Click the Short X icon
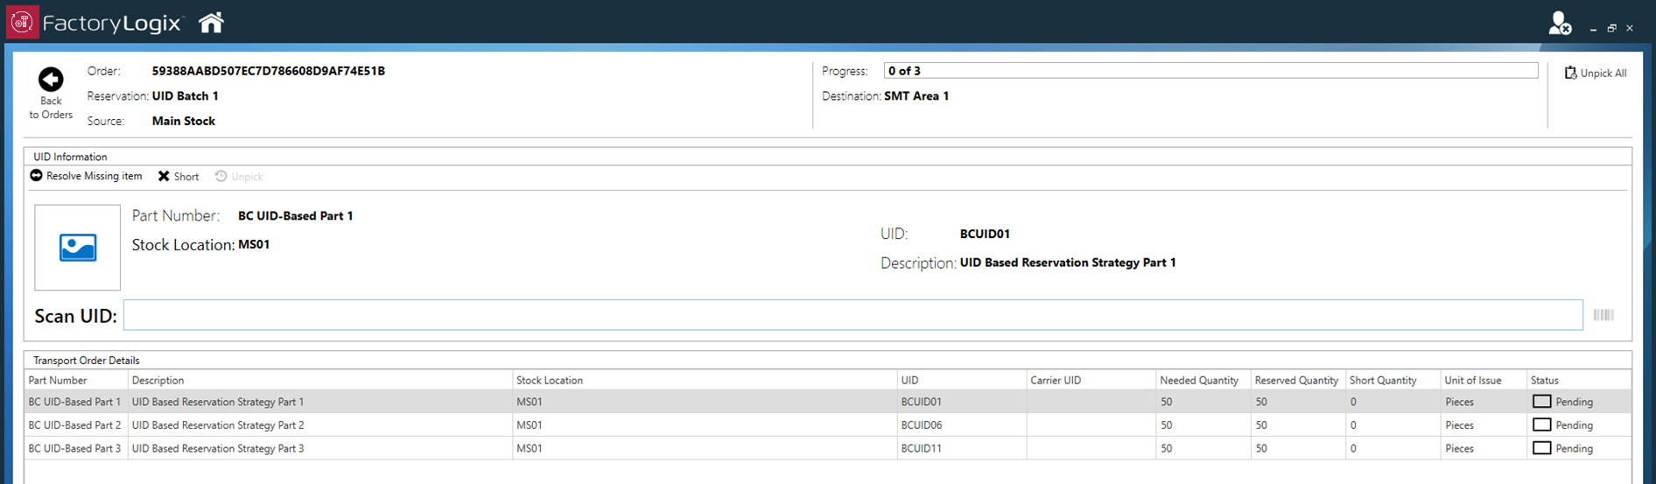Screen dimensions: 1656x484 tap(164, 176)
